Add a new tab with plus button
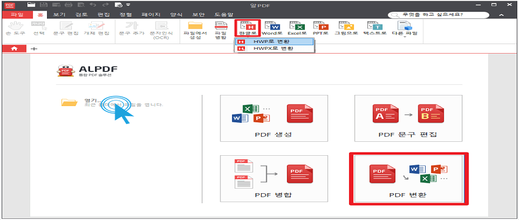This screenshot has width=519, height=220. pos(34,49)
